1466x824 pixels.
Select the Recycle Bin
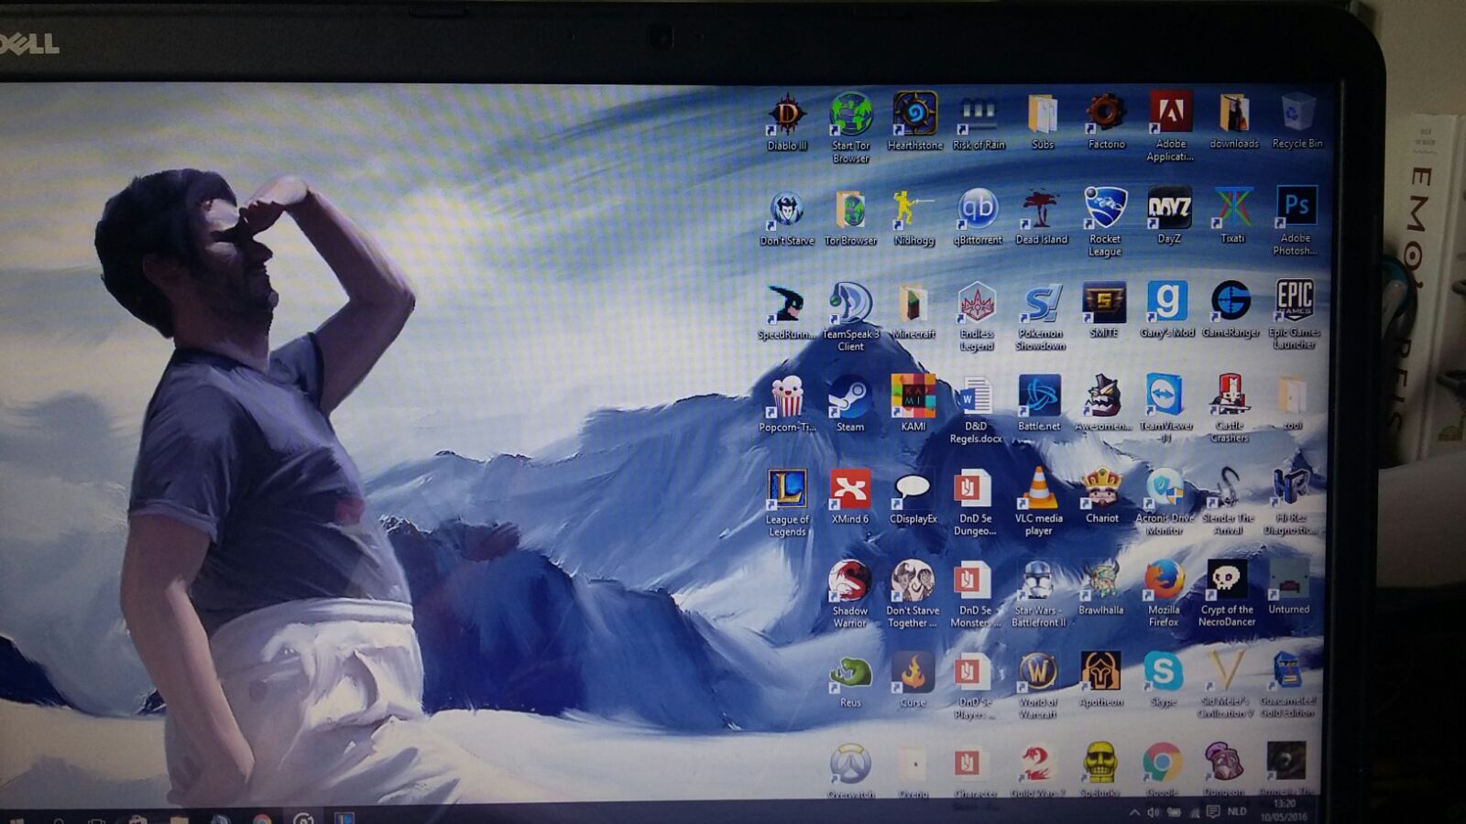[x=1297, y=115]
